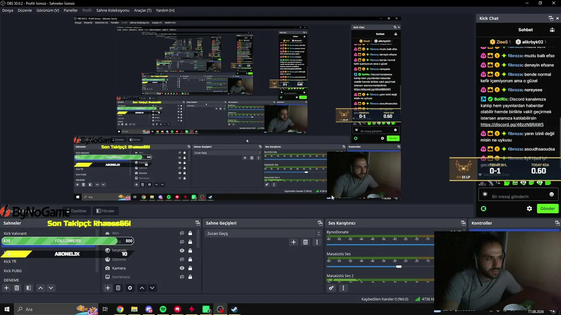Hide the İstatislik source
Image resolution: width=561 pixels, height=315 pixels.
(182, 251)
